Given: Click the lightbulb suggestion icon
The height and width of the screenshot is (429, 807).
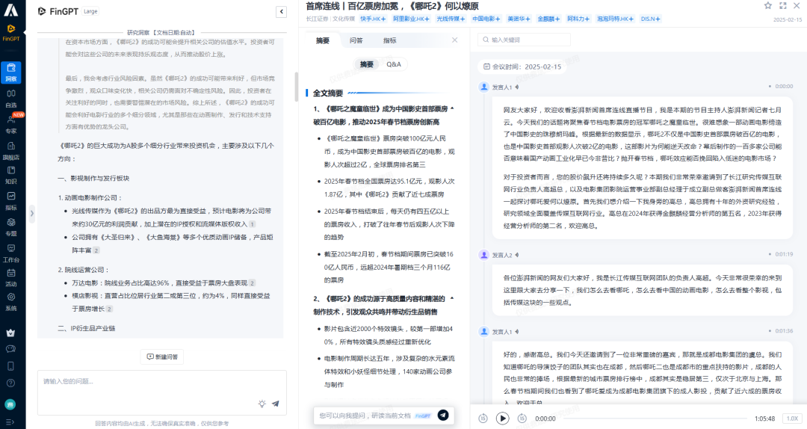Looking at the screenshot, I should pyautogui.click(x=262, y=404).
